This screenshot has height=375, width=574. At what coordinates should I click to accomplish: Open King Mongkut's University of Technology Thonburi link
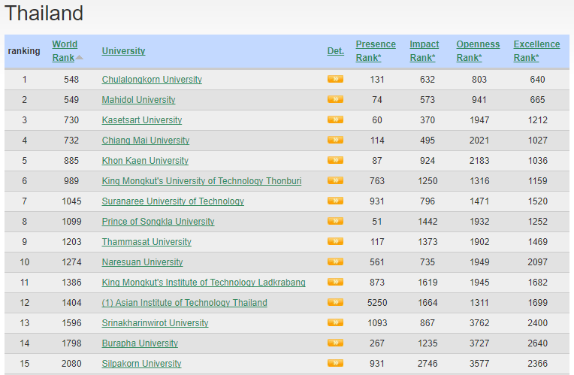tap(201, 181)
